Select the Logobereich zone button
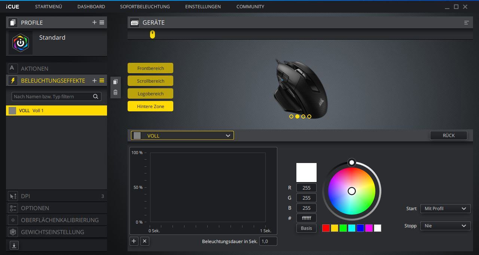479x255 pixels. [150, 93]
